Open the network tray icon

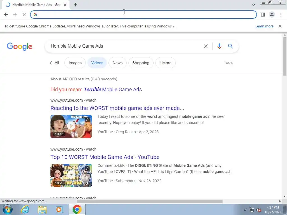pyautogui.click(x=252, y=210)
